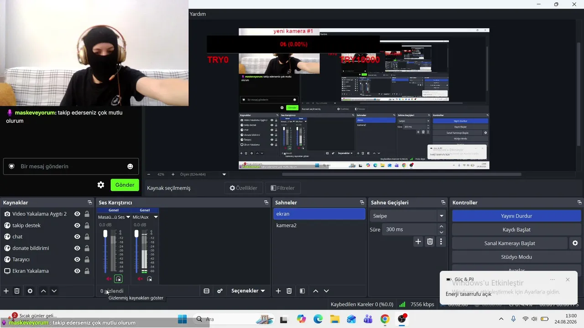Add a new source in Kaynaklar
This screenshot has height=328, width=584.
coord(6,291)
